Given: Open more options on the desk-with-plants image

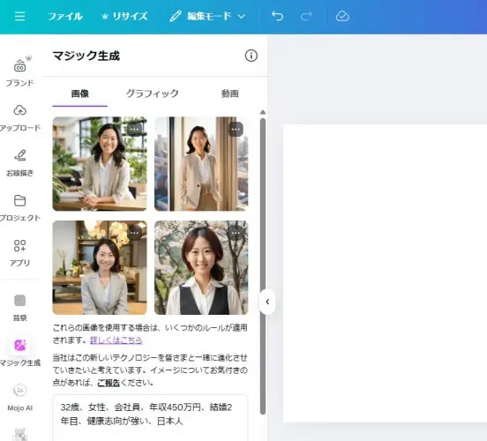Looking at the screenshot, I should click(134, 129).
